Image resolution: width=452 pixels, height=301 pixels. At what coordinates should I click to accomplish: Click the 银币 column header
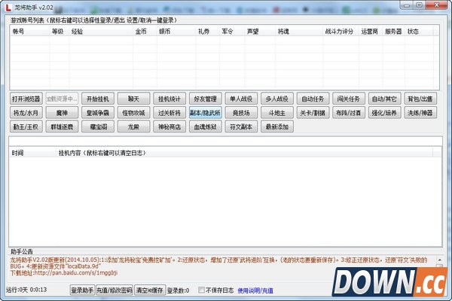coord(176,32)
